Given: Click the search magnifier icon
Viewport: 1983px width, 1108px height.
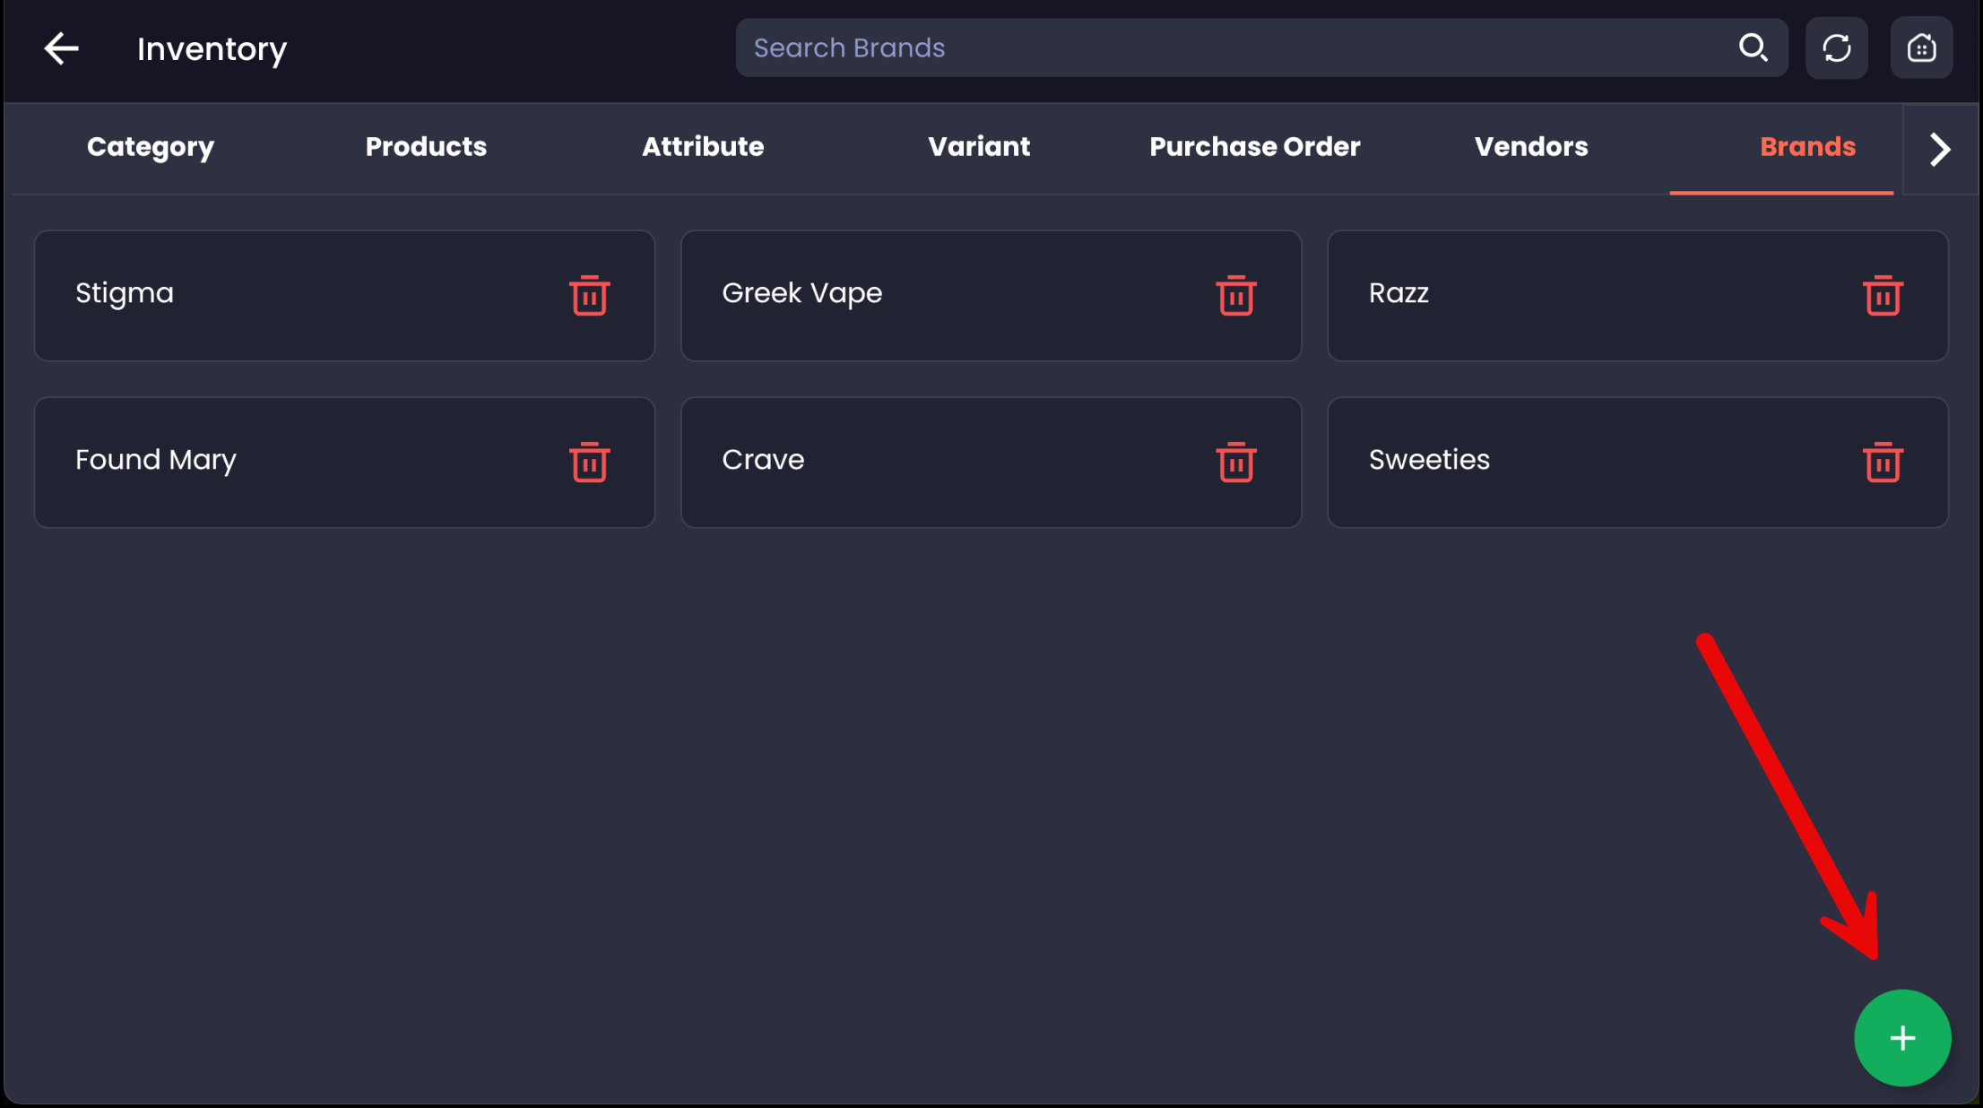Looking at the screenshot, I should tap(1753, 48).
